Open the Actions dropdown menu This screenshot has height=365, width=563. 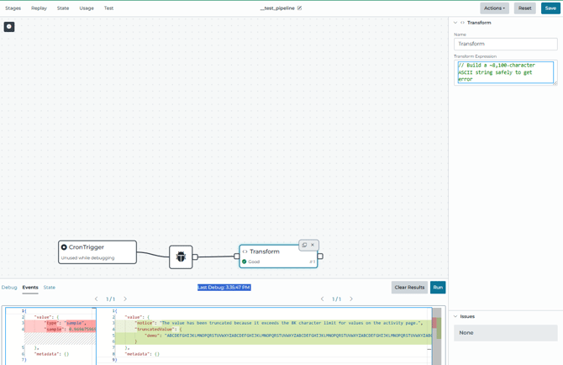pos(494,8)
